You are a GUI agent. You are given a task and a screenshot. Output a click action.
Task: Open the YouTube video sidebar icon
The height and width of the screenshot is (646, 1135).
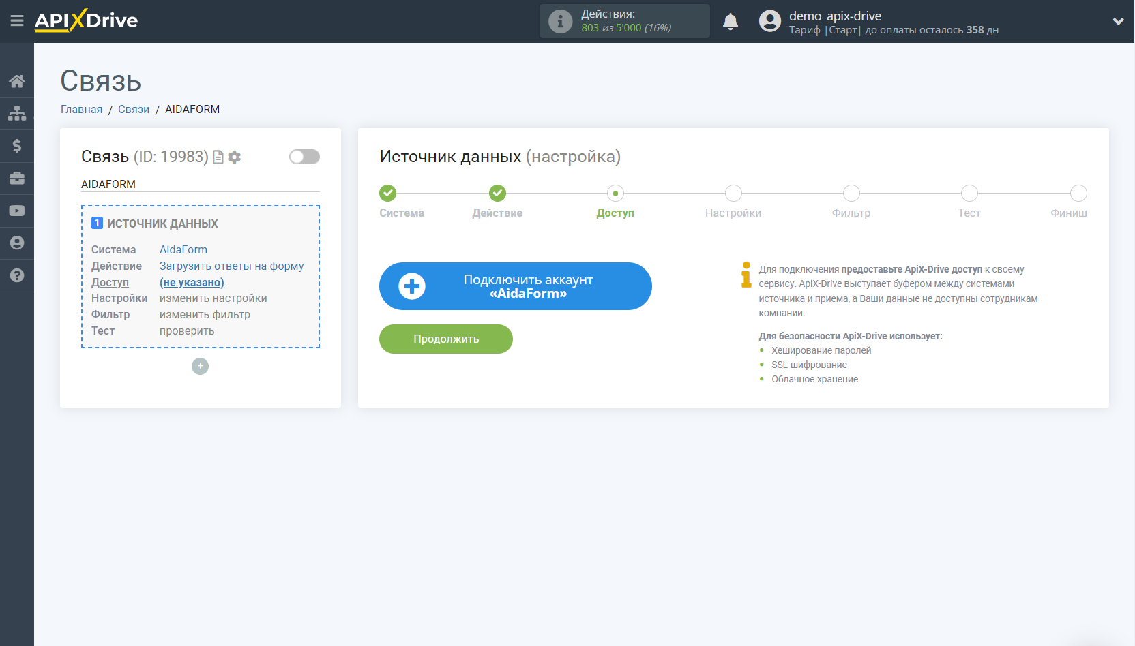point(17,211)
